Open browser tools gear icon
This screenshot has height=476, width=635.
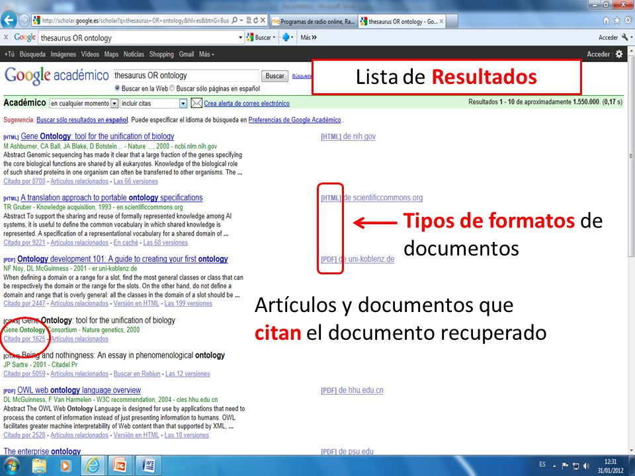628,20
